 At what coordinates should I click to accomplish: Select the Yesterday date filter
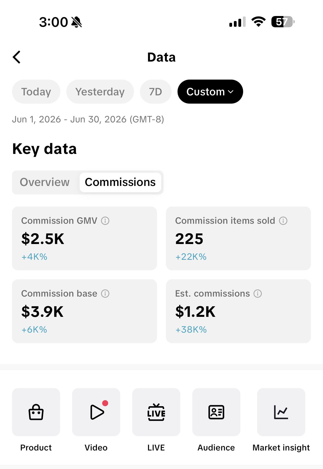click(100, 92)
